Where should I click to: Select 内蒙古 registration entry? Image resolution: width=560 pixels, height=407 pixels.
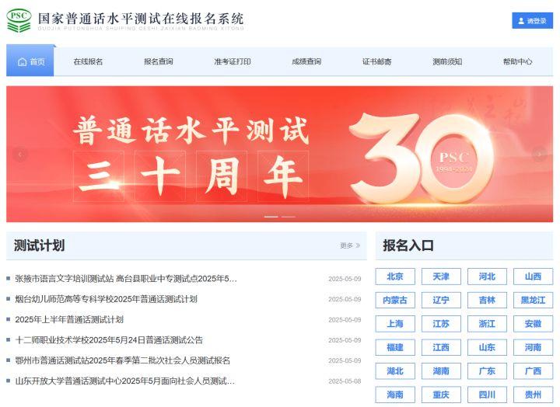[x=395, y=300]
